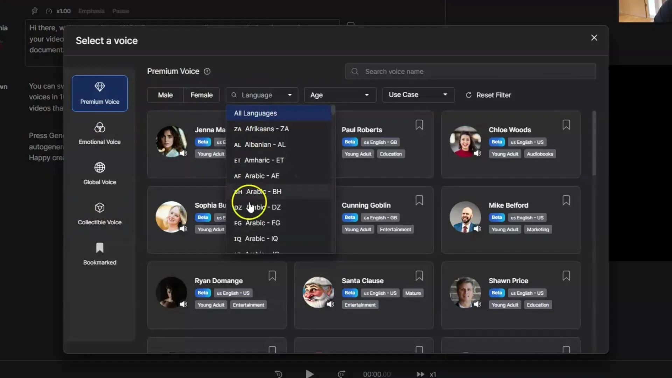Select the Female gender filter toggle
This screenshot has height=378, width=672.
202,95
